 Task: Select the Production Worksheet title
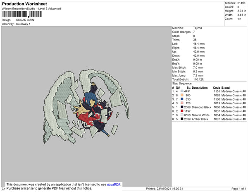coord(24,4)
